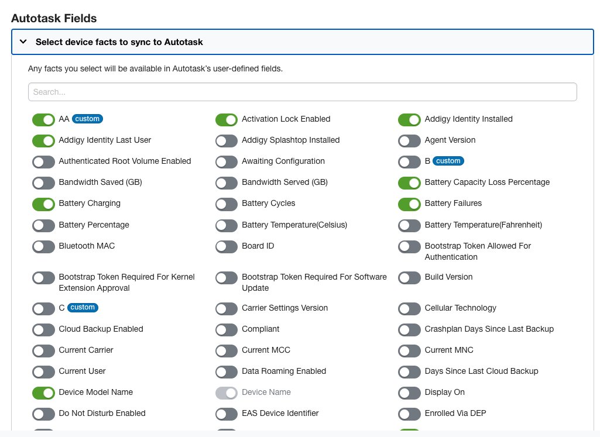Image resolution: width=600 pixels, height=437 pixels.
Task: Enable the C custom fact toggle
Action: pos(44,308)
